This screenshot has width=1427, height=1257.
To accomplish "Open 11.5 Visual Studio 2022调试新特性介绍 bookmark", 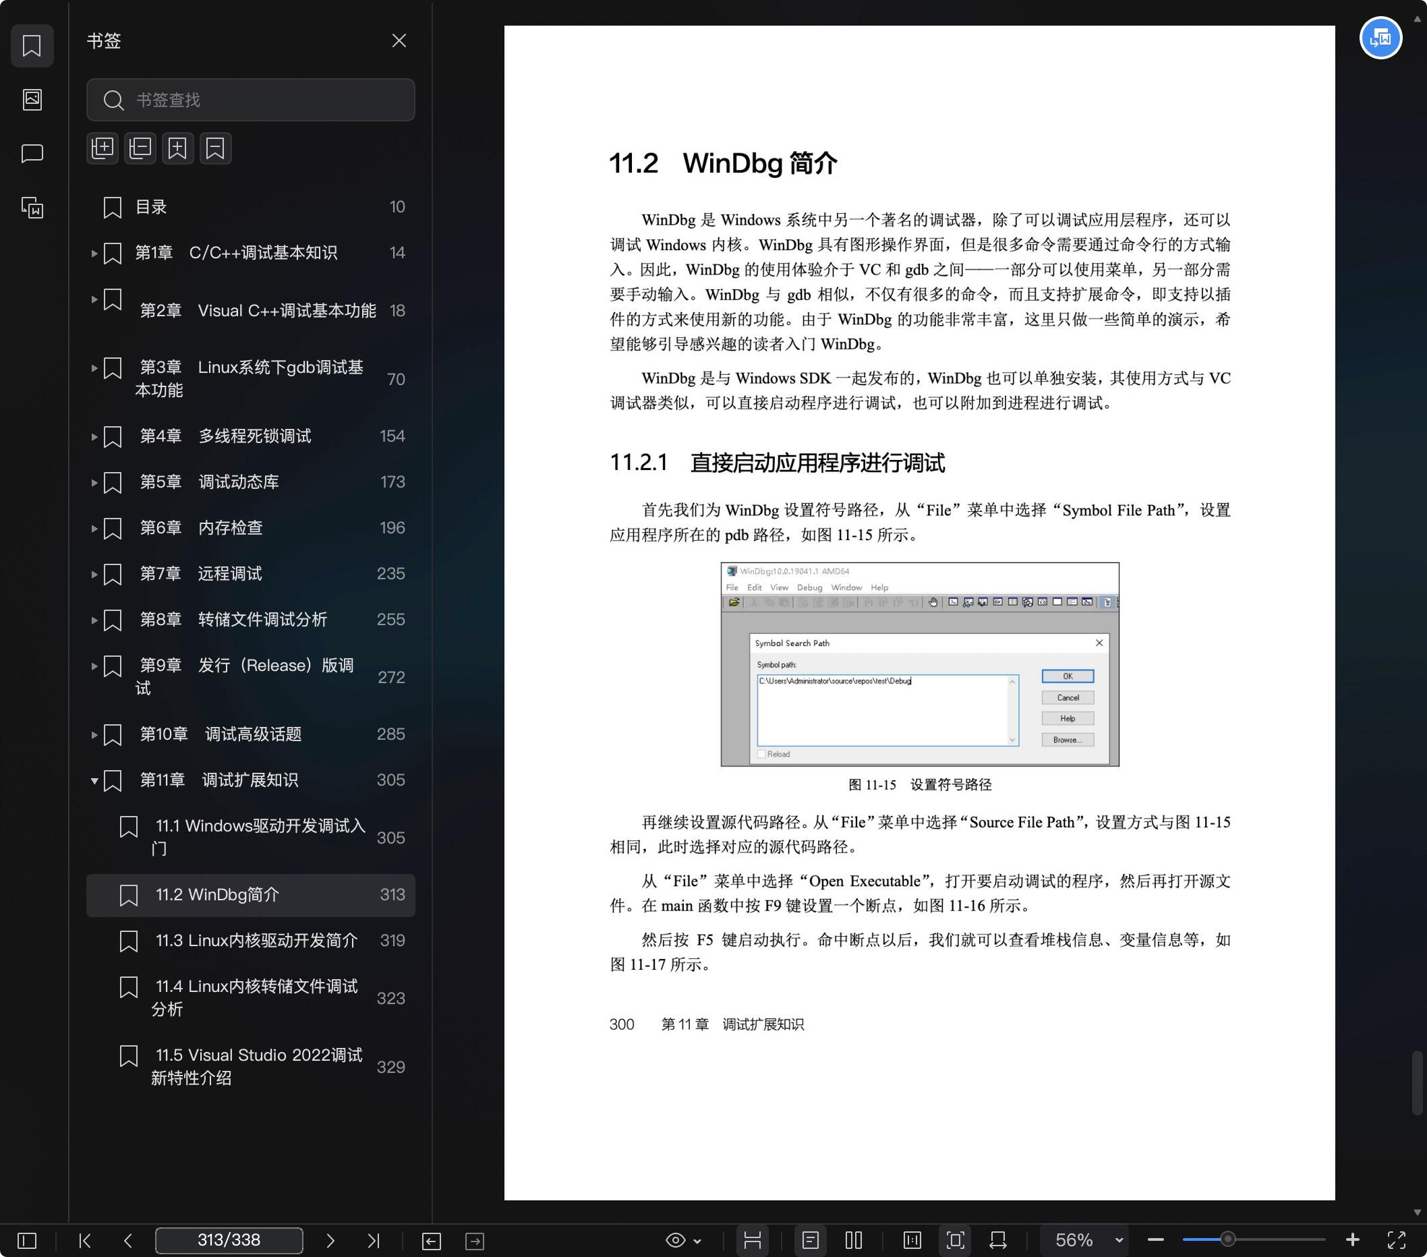I will pos(251,1066).
